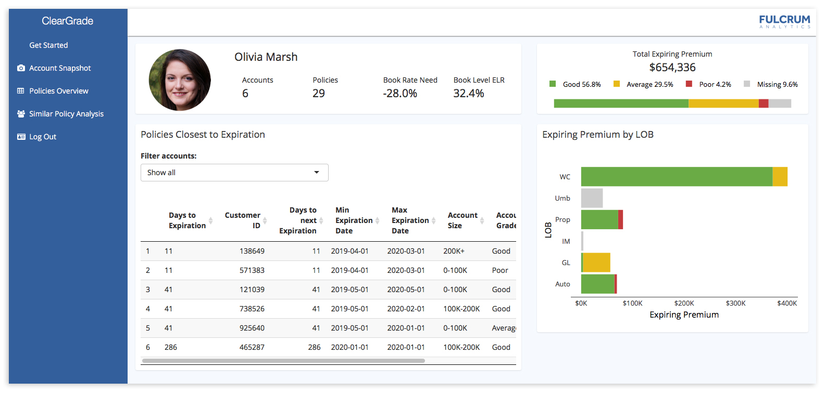Click customer ID 738526
The width and height of the screenshot is (825, 393).
click(252, 309)
